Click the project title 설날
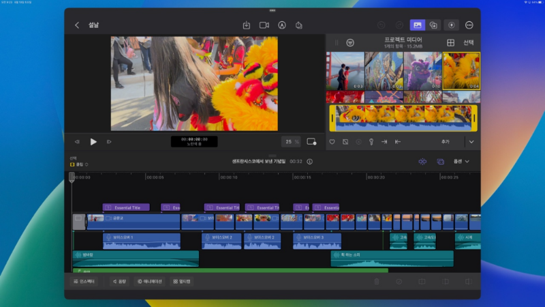This screenshot has height=307, width=545. pos(93,25)
